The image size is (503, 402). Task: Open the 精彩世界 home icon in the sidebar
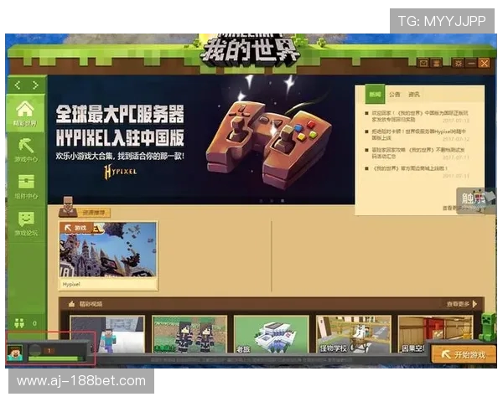click(x=26, y=113)
